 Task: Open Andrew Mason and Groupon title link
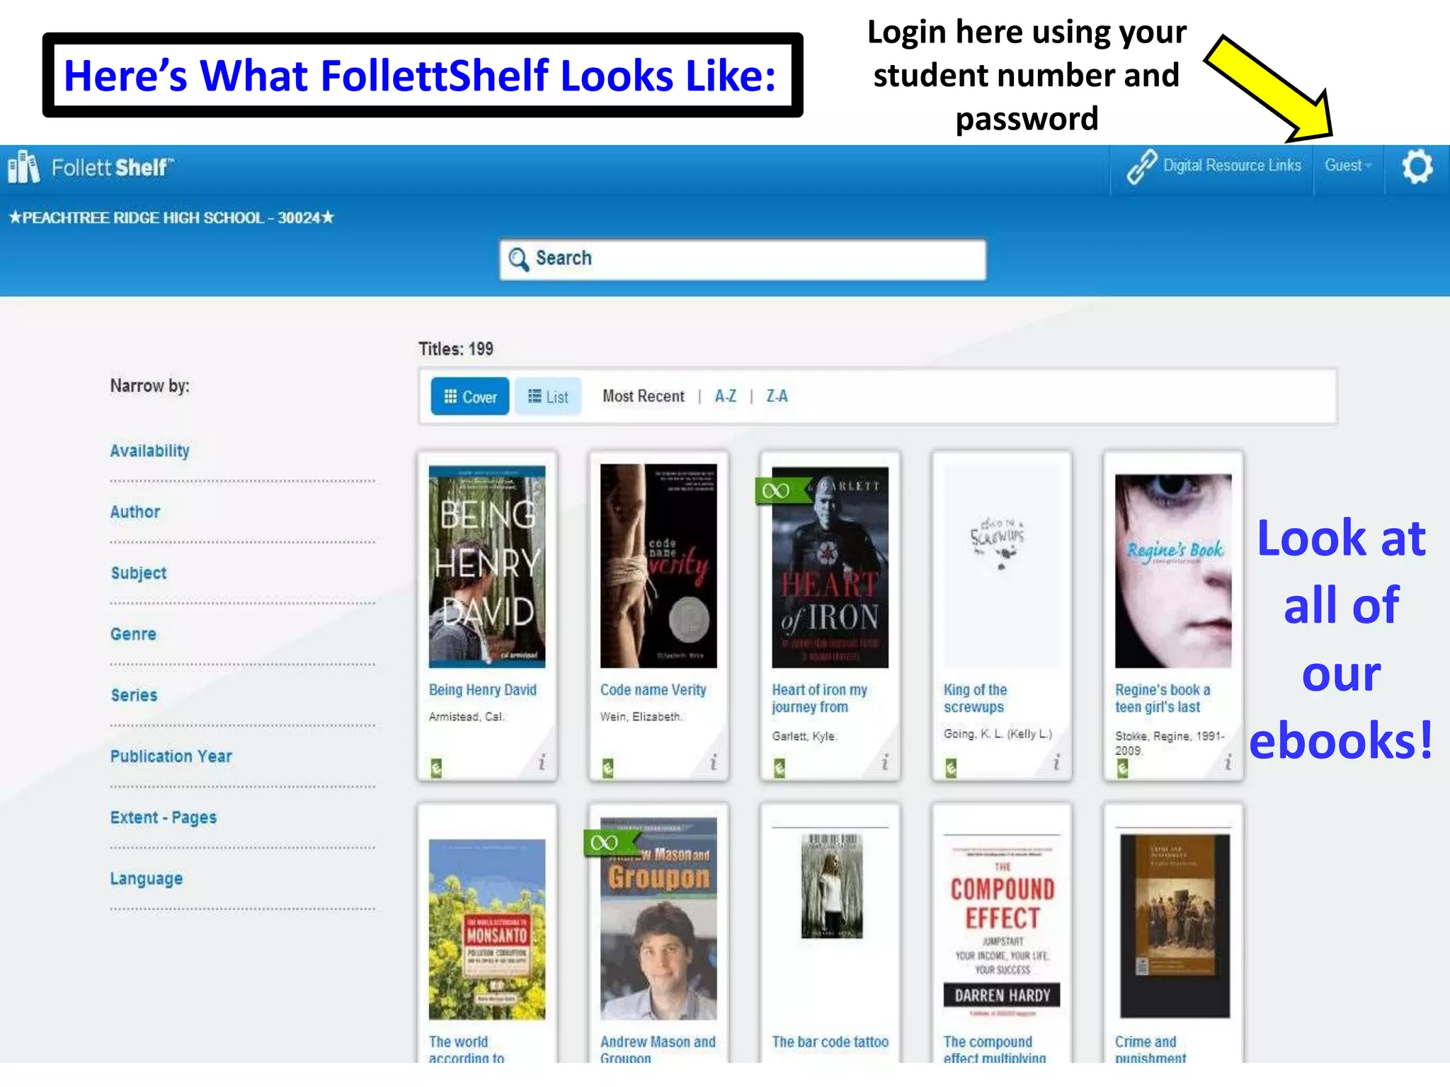(658, 1049)
